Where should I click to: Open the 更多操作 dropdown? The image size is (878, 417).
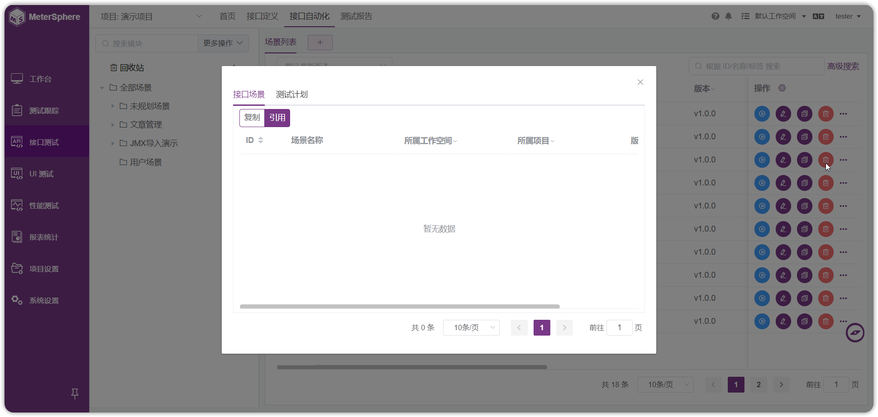click(223, 43)
